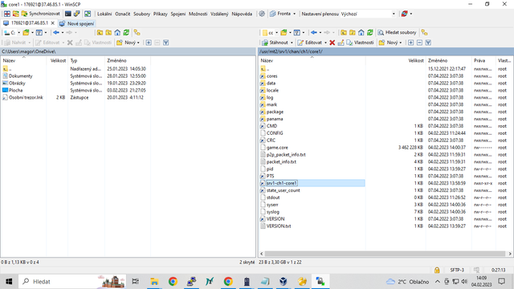
Task: Select the game.core file
Action: click(x=277, y=148)
